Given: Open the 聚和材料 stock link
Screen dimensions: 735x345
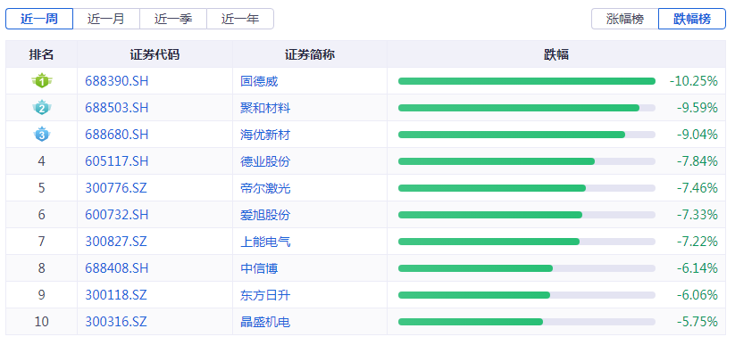Looking at the screenshot, I should click(265, 108).
